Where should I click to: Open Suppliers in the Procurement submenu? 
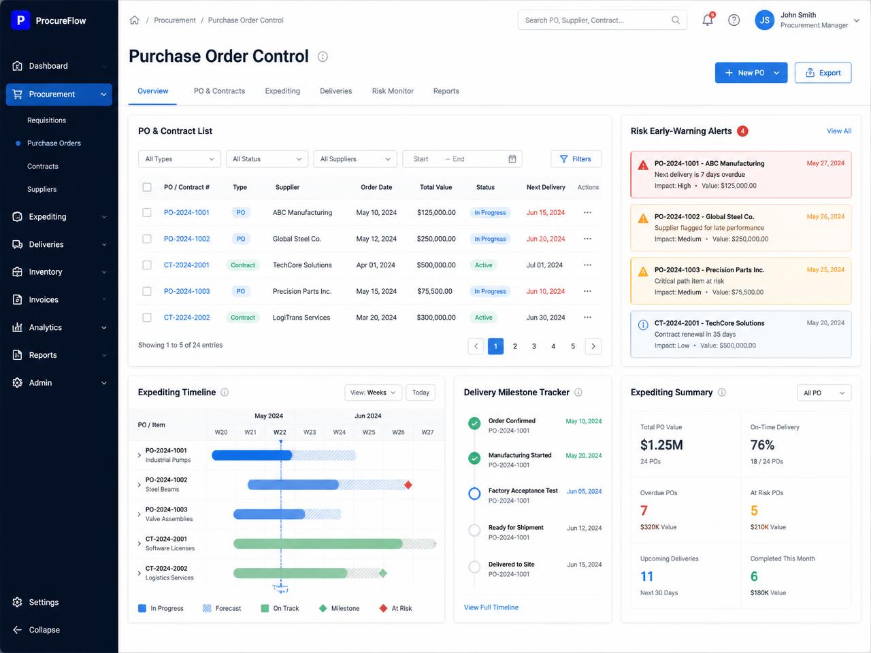click(42, 189)
